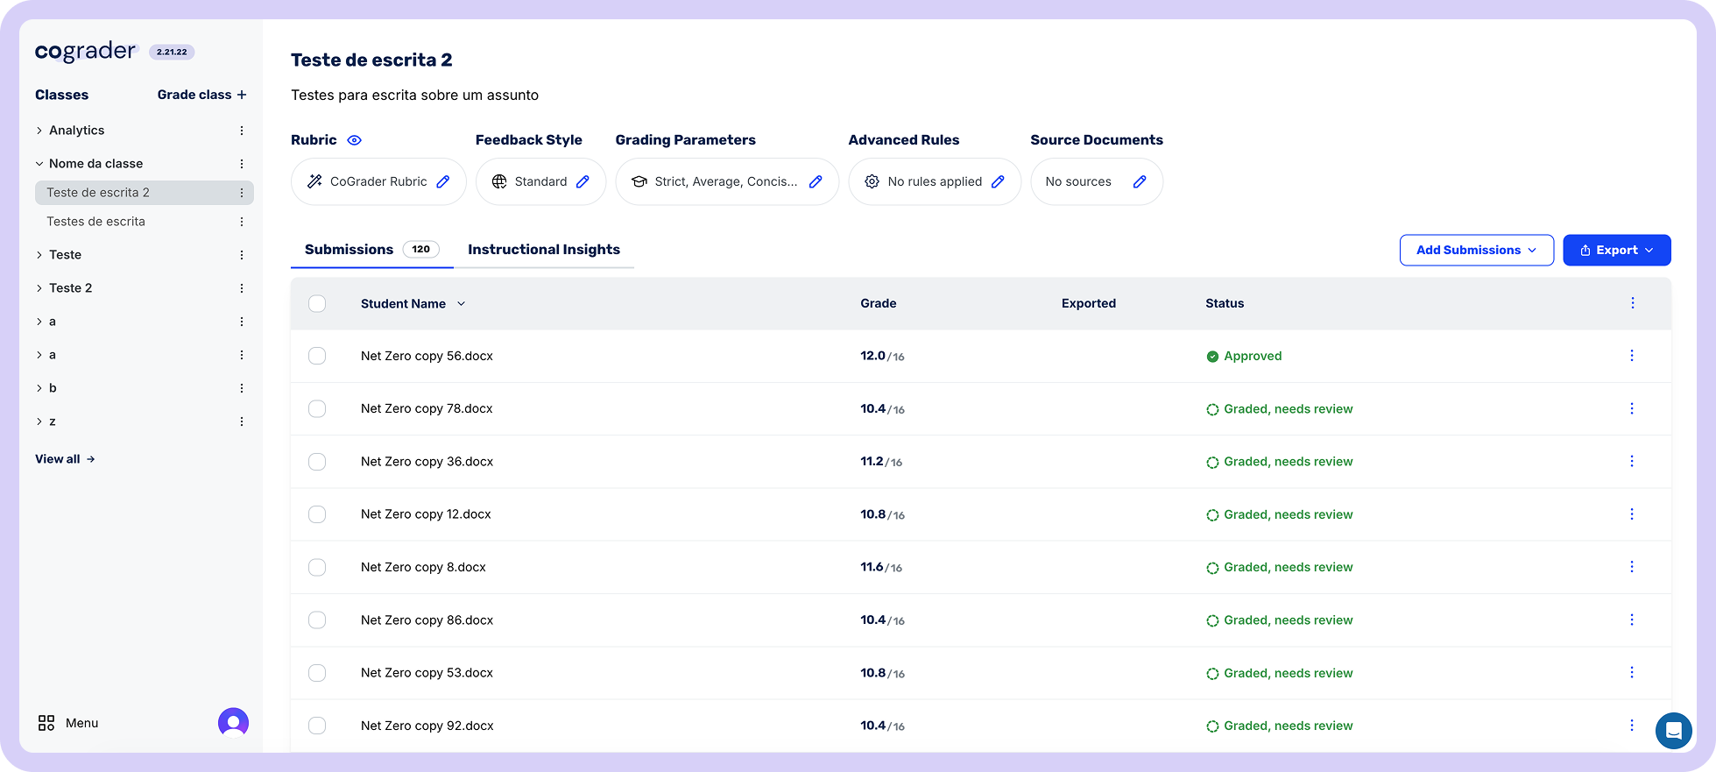Screen dimensions: 1716x772
Task: Open the Export dropdown
Action: (x=1616, y=250)
